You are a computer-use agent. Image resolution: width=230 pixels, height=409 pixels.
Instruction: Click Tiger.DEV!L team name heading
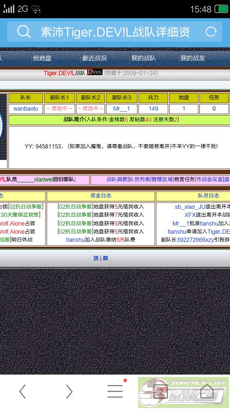point(59,73)
